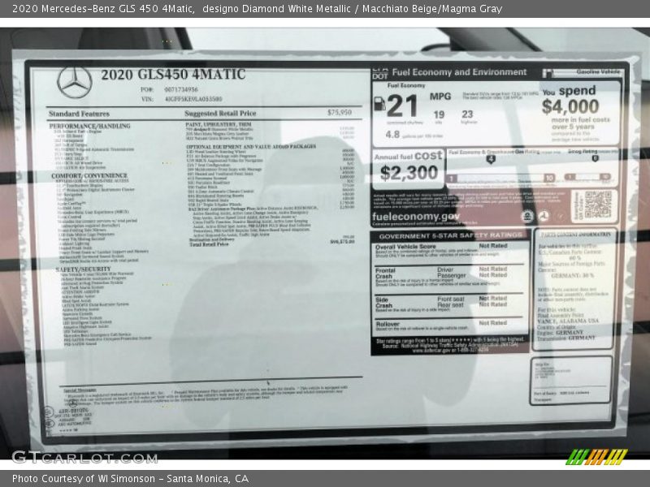Click the Frontal Crash rating row label
Image resolution: width=650 pixels, height=487 pixels.
coord(385,274)
